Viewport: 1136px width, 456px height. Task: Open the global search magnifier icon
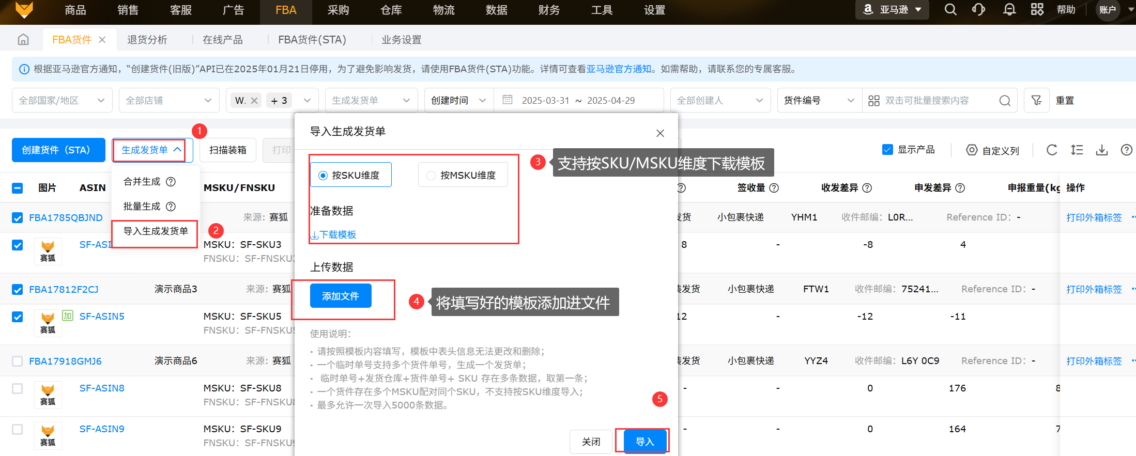[x=950, y=10]
